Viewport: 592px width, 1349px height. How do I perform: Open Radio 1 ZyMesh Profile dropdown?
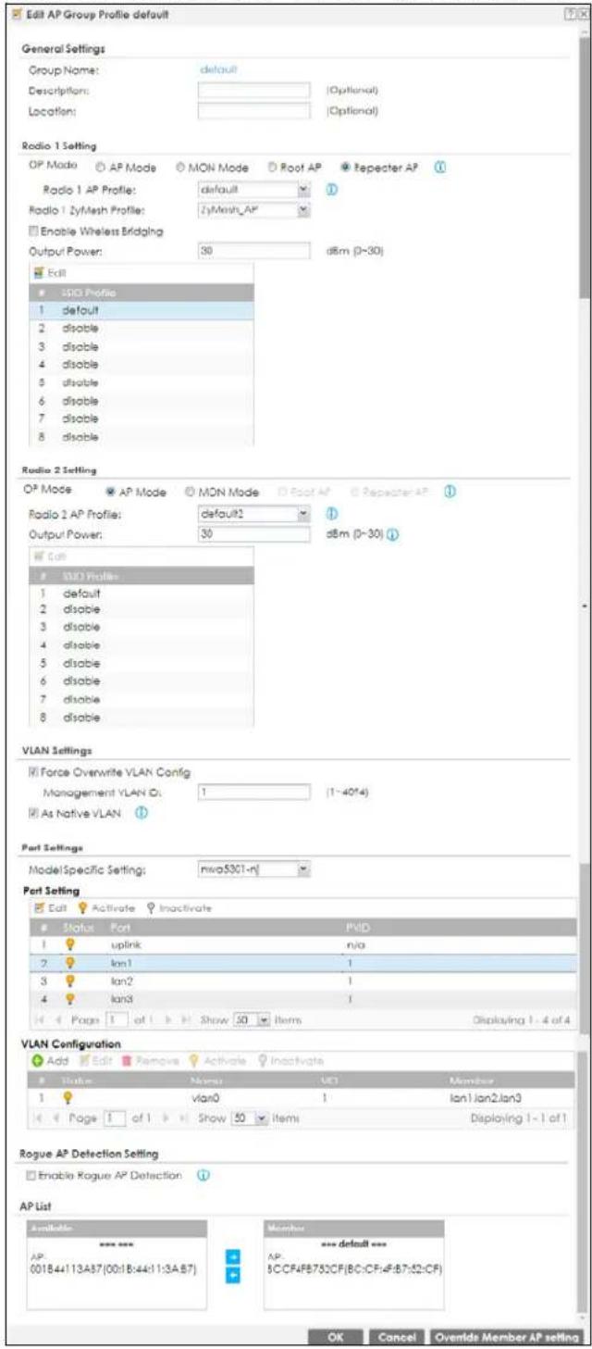coord(302,210)
